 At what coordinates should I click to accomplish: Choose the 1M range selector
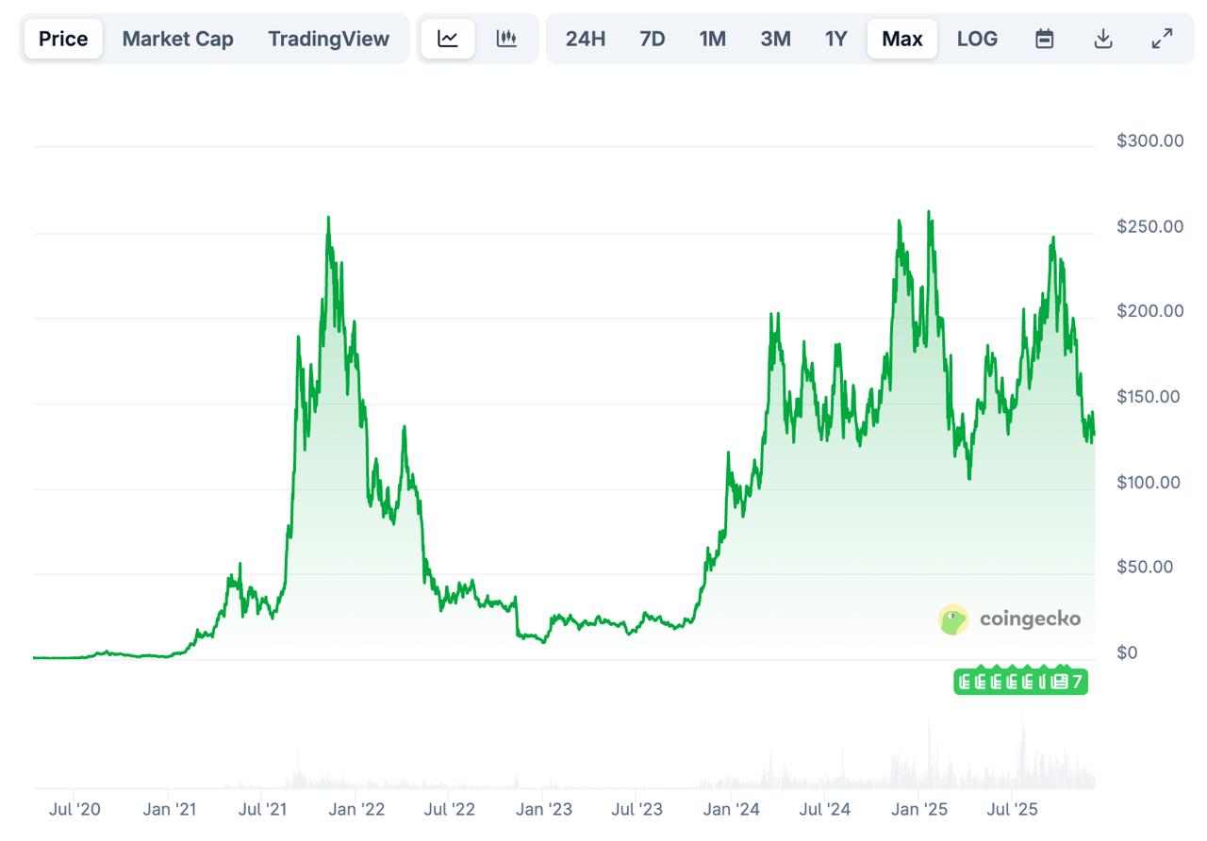coord(713,39)
